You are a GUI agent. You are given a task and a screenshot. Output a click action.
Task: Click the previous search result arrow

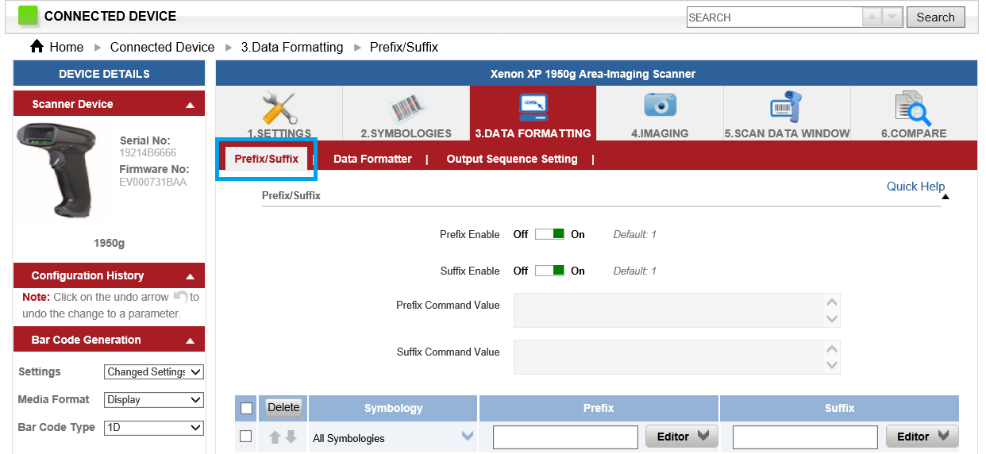click(x=872, y=17)
